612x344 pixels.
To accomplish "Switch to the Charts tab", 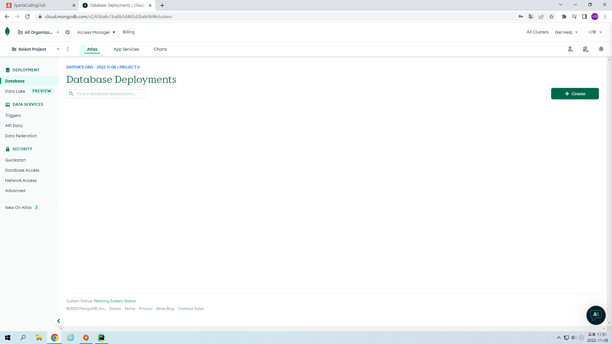I will pyautogui.click(x=160, y=49).
